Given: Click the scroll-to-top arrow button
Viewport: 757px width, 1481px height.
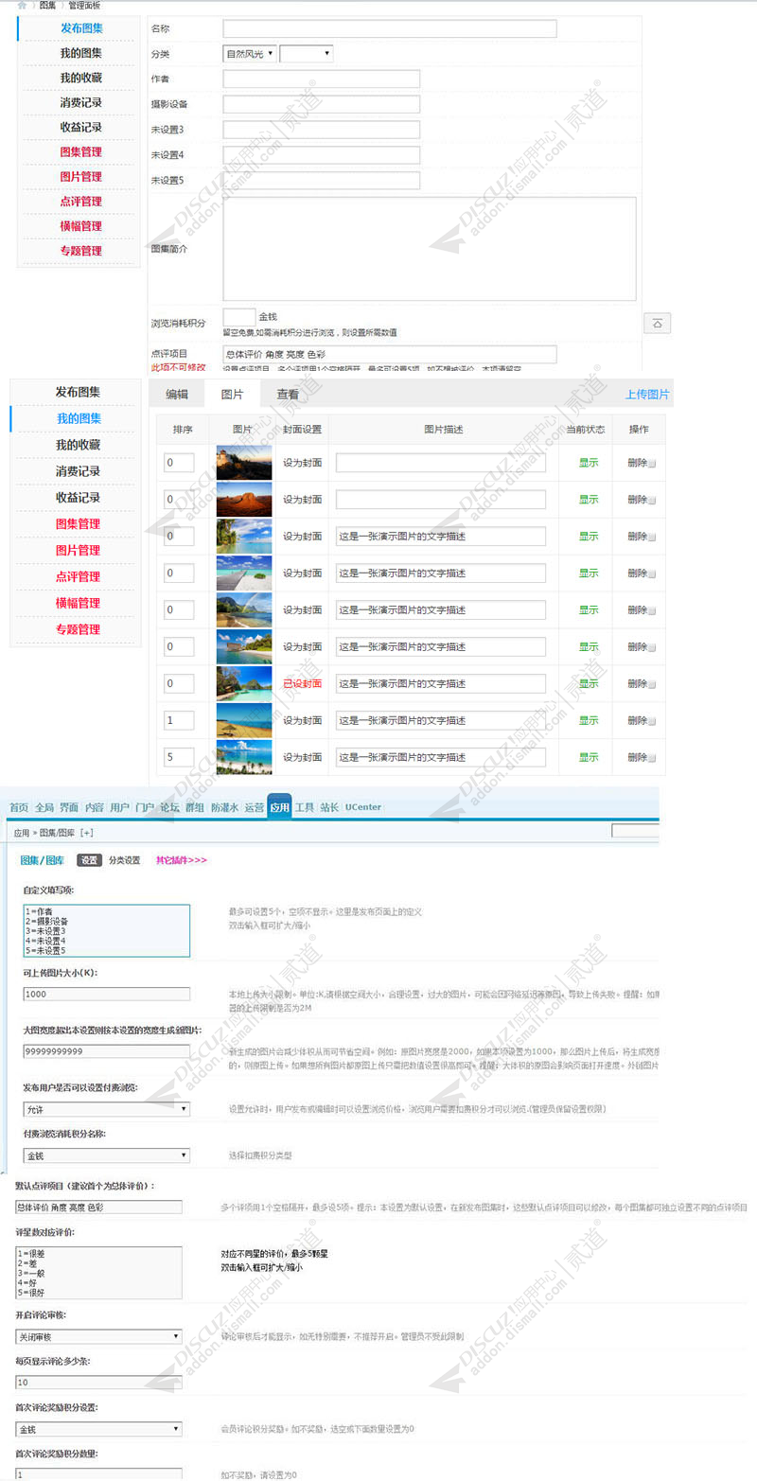Looking at the screenshot, I should coord(657,323).
